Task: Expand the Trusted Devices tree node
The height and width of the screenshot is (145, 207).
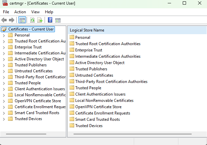Action: coord(4,119)
